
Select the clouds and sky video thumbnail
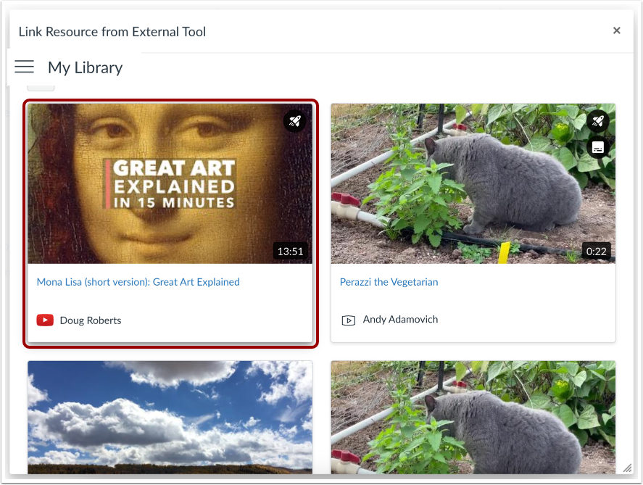(170, 418)
